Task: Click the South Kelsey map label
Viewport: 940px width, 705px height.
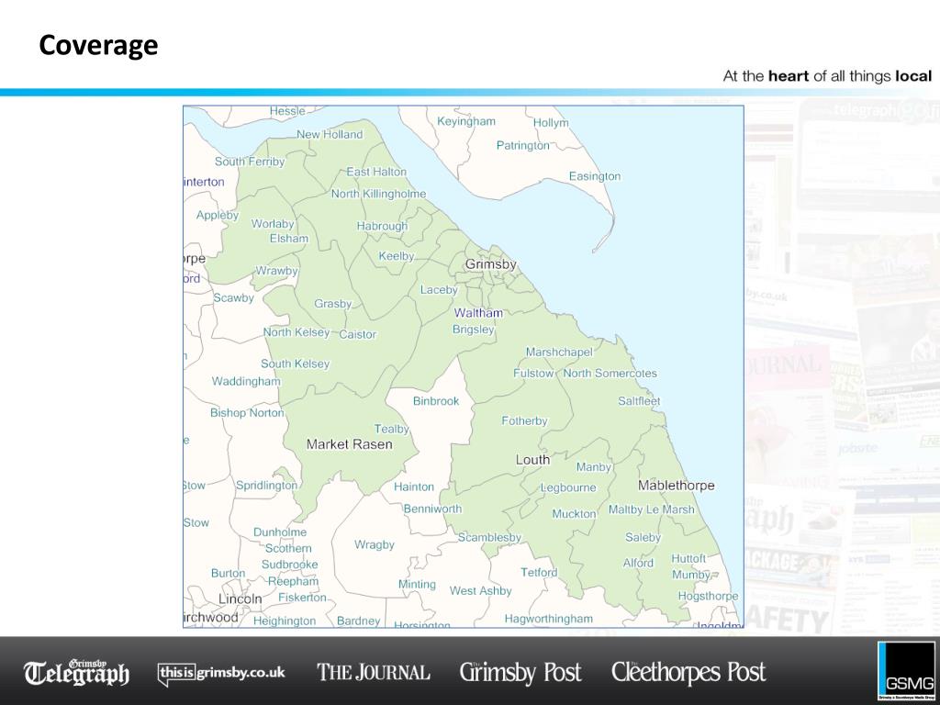Action: coord(295,364)
